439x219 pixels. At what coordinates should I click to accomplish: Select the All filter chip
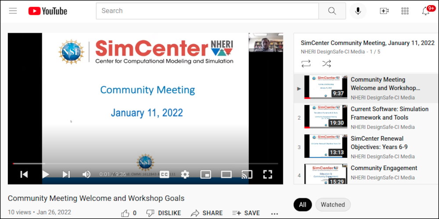coord(302,205)
